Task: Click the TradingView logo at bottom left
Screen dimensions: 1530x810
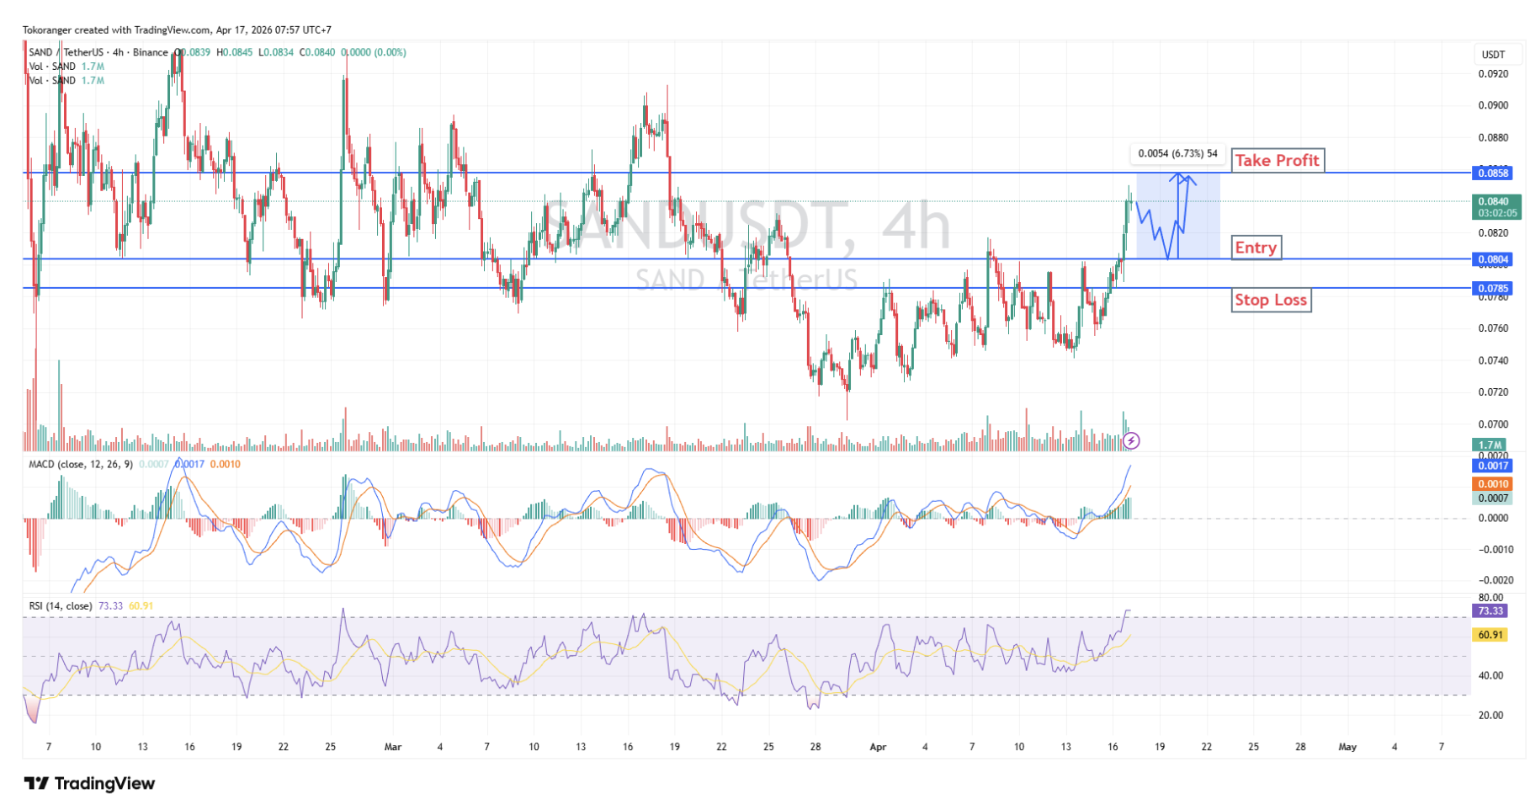Action: point(89,784)
